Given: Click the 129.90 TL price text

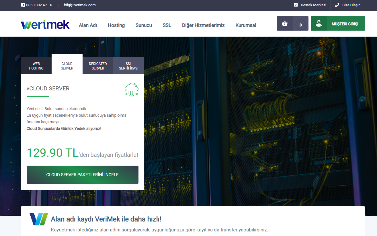Looking at the screenshot, I should (x=52, y=153).
